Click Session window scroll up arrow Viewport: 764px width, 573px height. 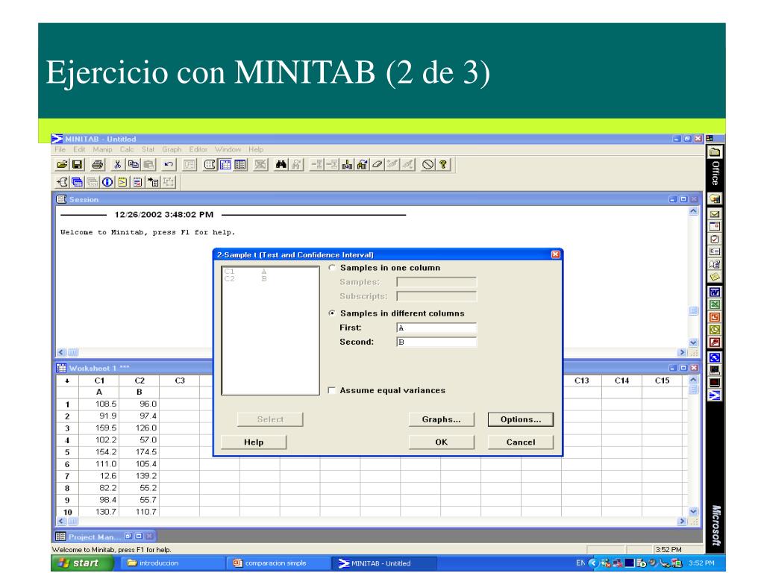tap(694, 211)
